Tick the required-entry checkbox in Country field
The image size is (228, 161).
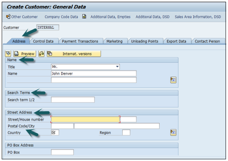(54, 132)
